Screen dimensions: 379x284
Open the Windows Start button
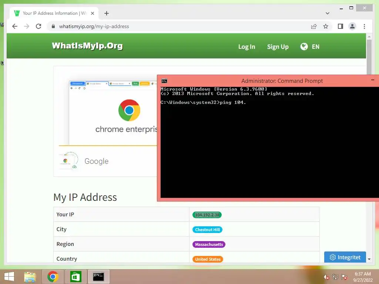(x=9, y=277)
